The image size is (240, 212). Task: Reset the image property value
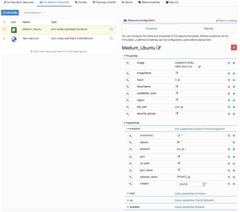pos(229,63)
